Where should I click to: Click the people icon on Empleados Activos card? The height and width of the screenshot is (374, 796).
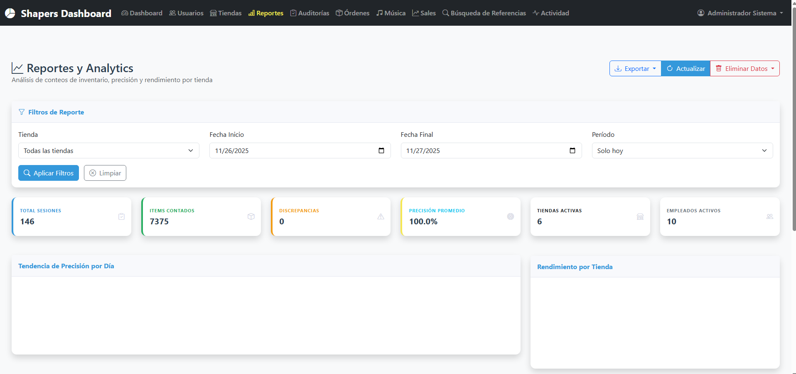[x=769, y=216]
